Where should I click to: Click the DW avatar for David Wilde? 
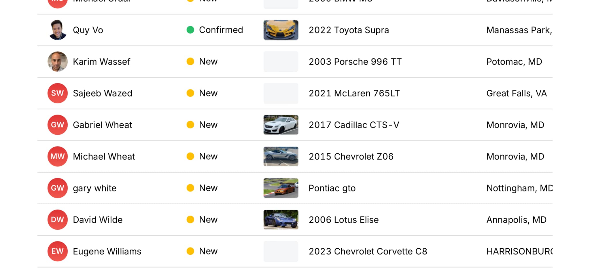58,220
